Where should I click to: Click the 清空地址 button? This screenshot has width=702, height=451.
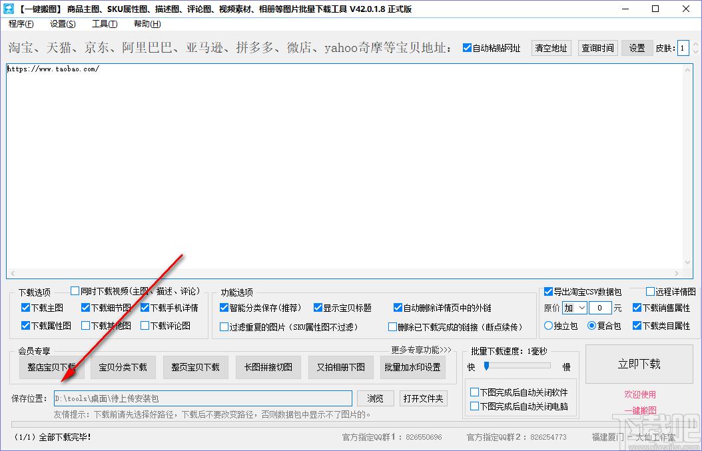coord(551,48)
